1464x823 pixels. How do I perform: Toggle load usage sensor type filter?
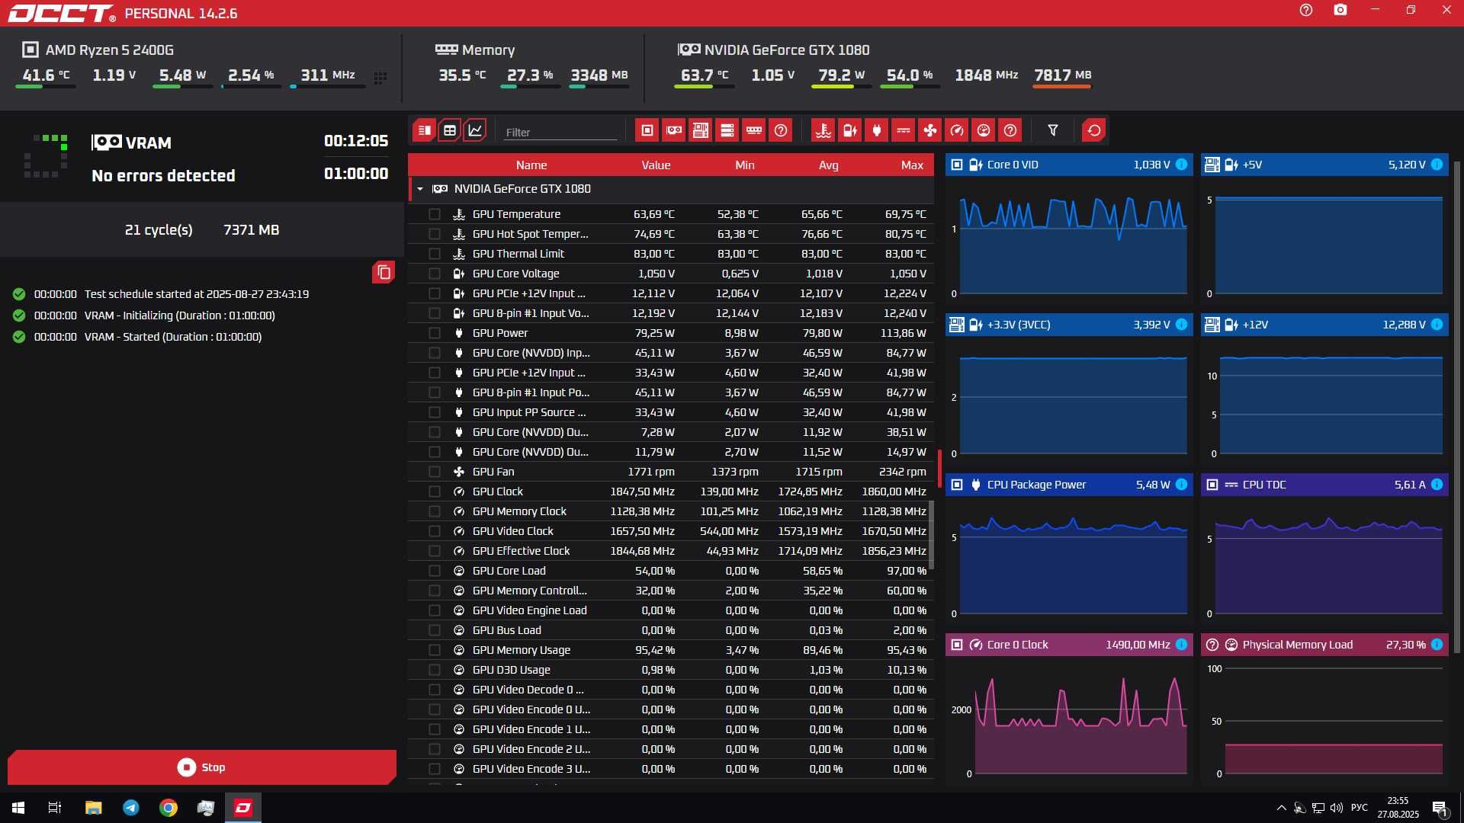984,130
